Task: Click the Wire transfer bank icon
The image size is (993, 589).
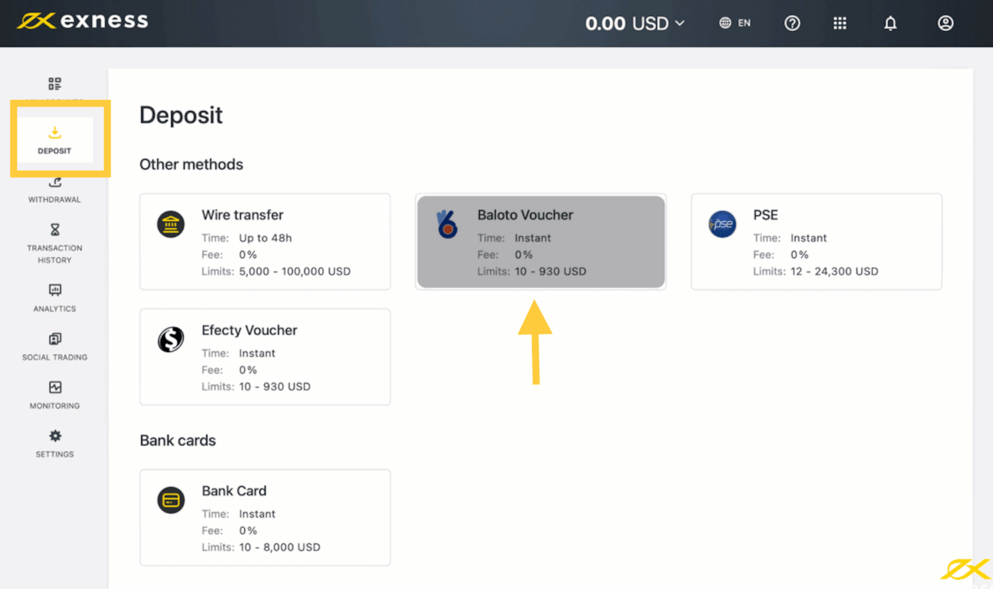Action: coord(171,224)
